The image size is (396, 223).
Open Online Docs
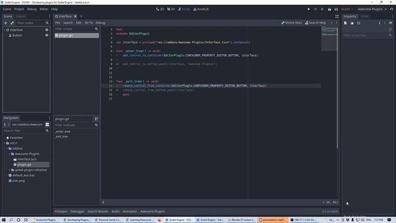pos(291,23)
